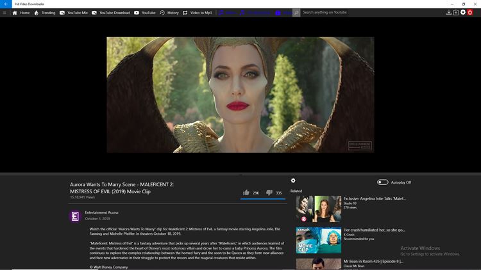Go to Trending videos label
This screenshot has width=481, height=270.
[49, 13]
